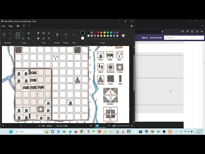Click the Copy icon
Viewport: 205px width, 154px height.
click(x=10, y=38)
